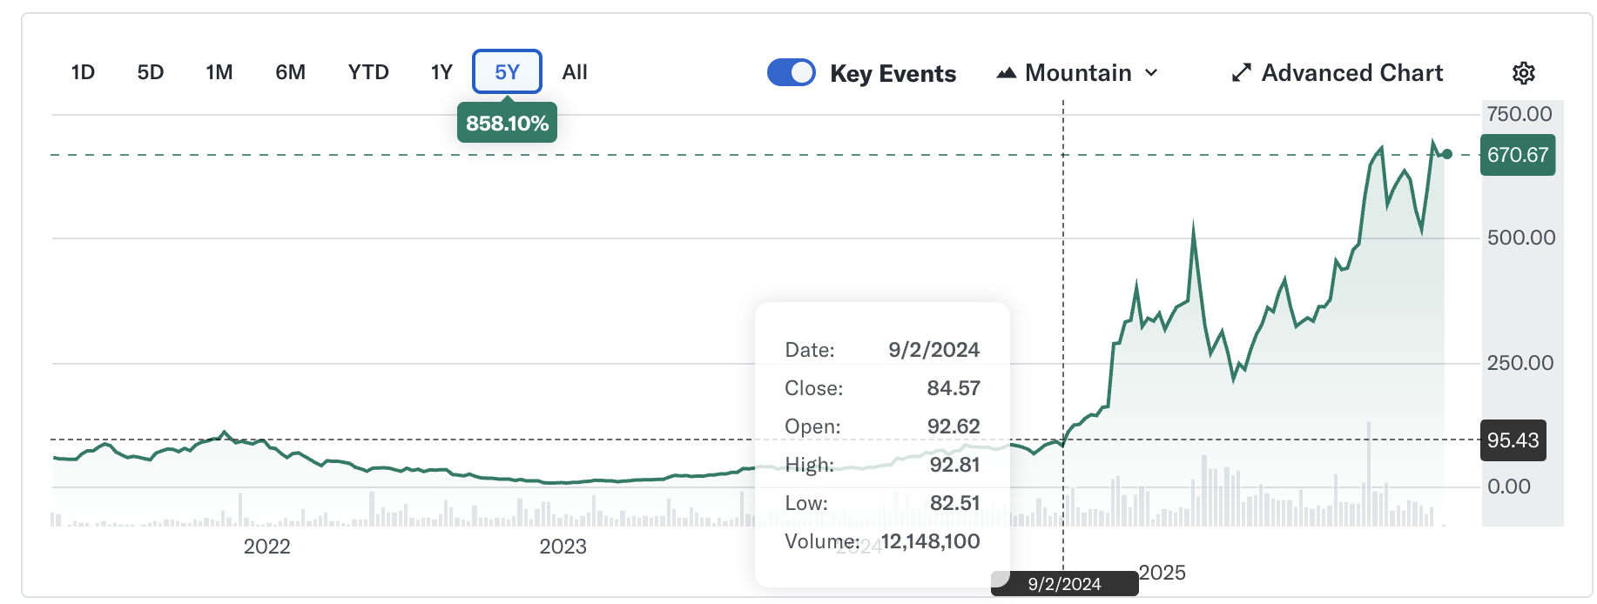Click the 95.43 crosshair price label
Image resolution: width=1597 pixels, height=604 pixels.
pos(1513,440)
